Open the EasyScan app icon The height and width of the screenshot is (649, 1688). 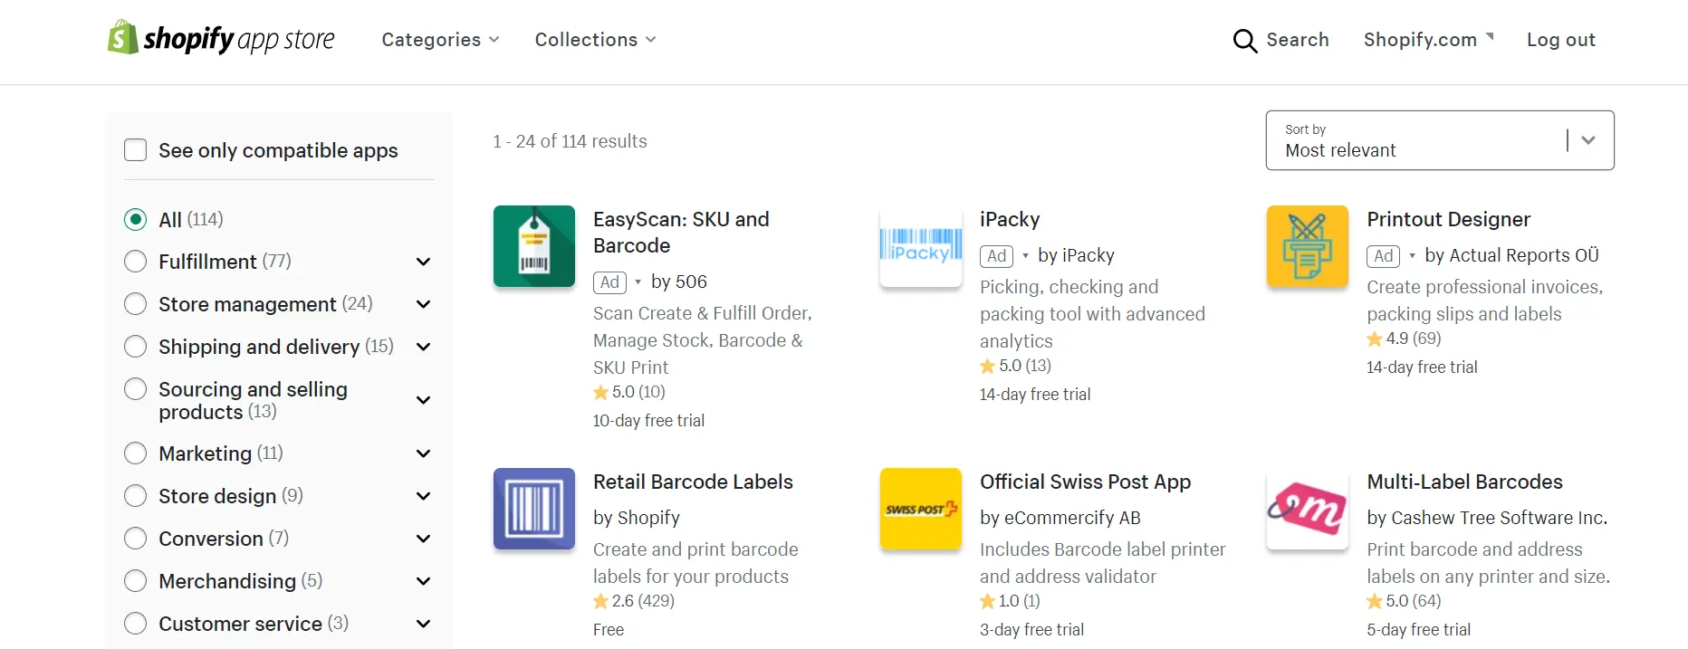click(534, 246)
